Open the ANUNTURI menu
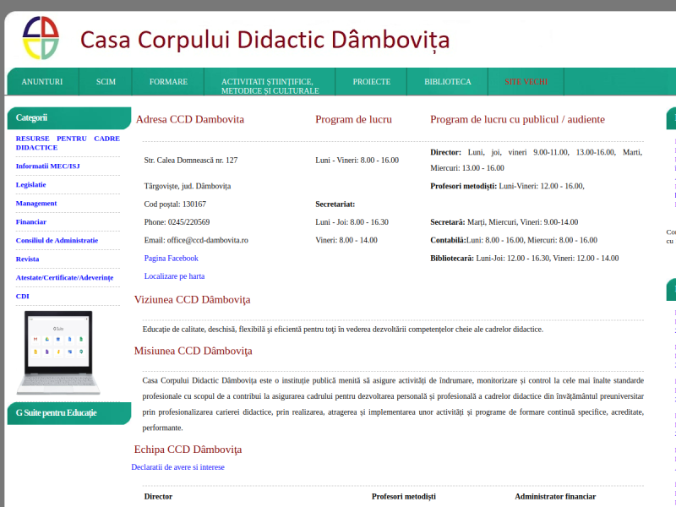 tap(41, 81)
